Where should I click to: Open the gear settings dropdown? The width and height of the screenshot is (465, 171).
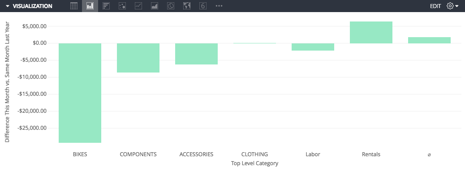[x=452, y=6]
